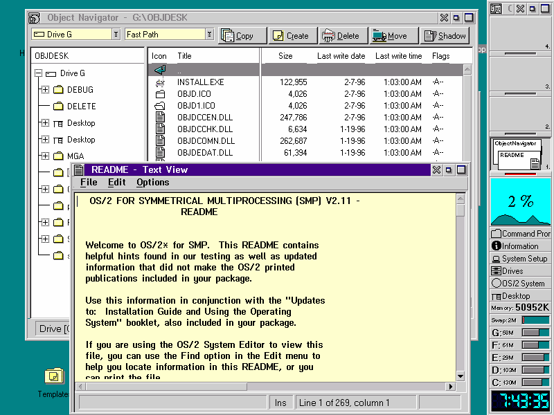Expand the DEBUG folder node

click(x=45, y=90)
